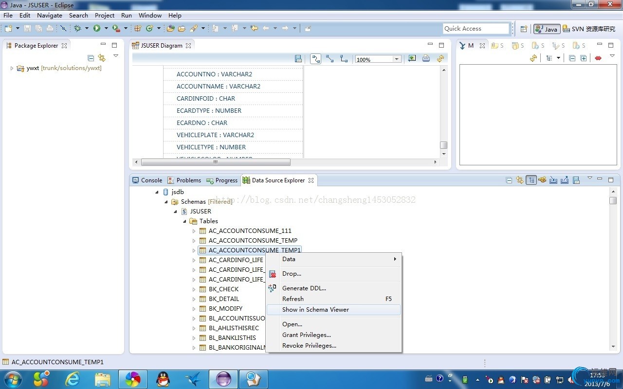Open the Java perspective
Viewport: 623px width, 389px height.
point(547,29)
